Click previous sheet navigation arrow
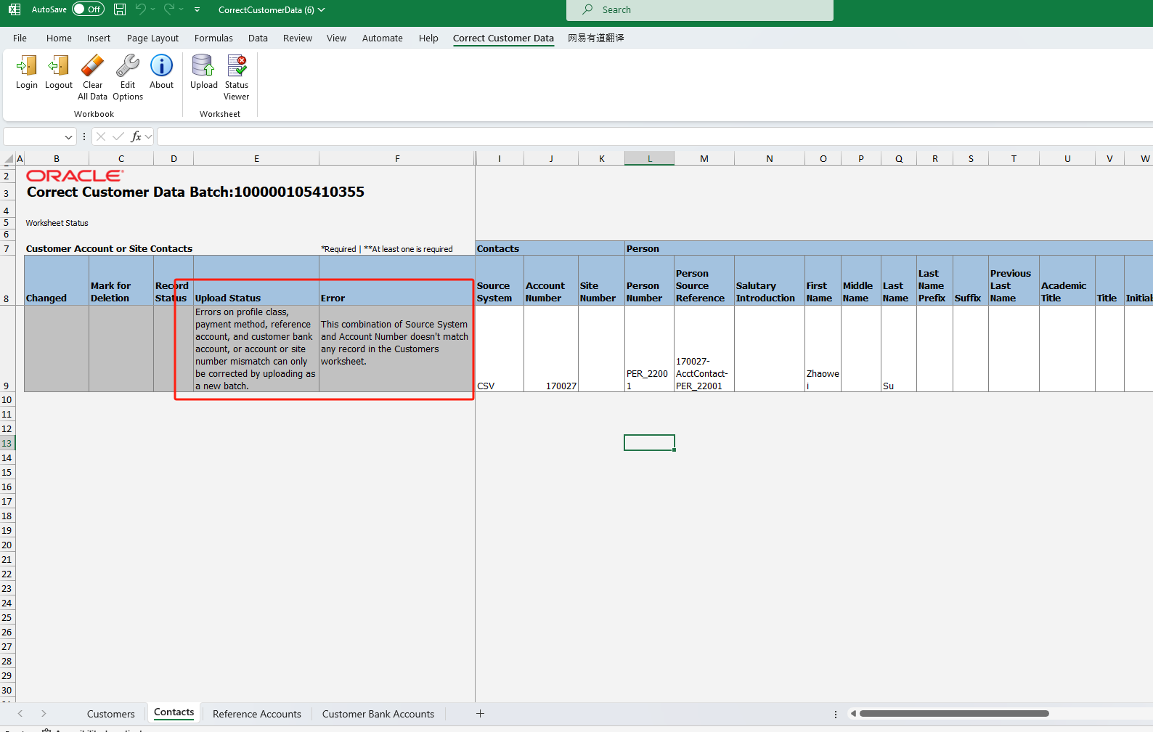 tap(20, 714)
